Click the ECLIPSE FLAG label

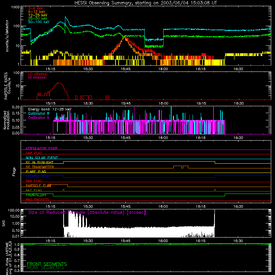[x=37, y=176]
